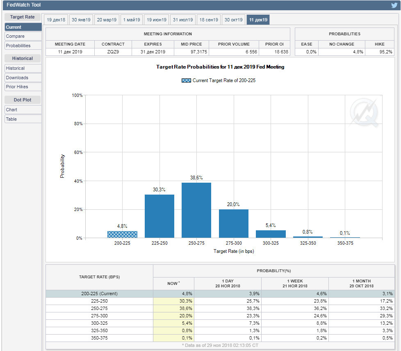Click the 1 MONTH 29 ОКТ 2018 header
The height and width of the screenshot is (351, 401).
[x=361, y=283]
